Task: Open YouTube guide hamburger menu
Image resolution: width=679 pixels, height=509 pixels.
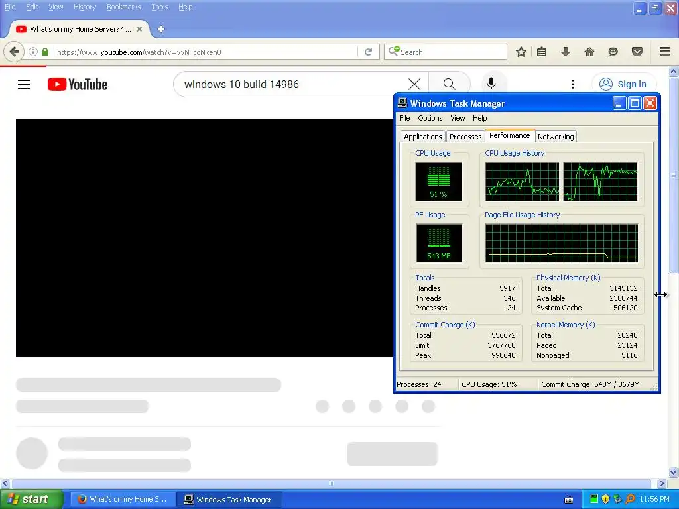Action: point(24,84)
